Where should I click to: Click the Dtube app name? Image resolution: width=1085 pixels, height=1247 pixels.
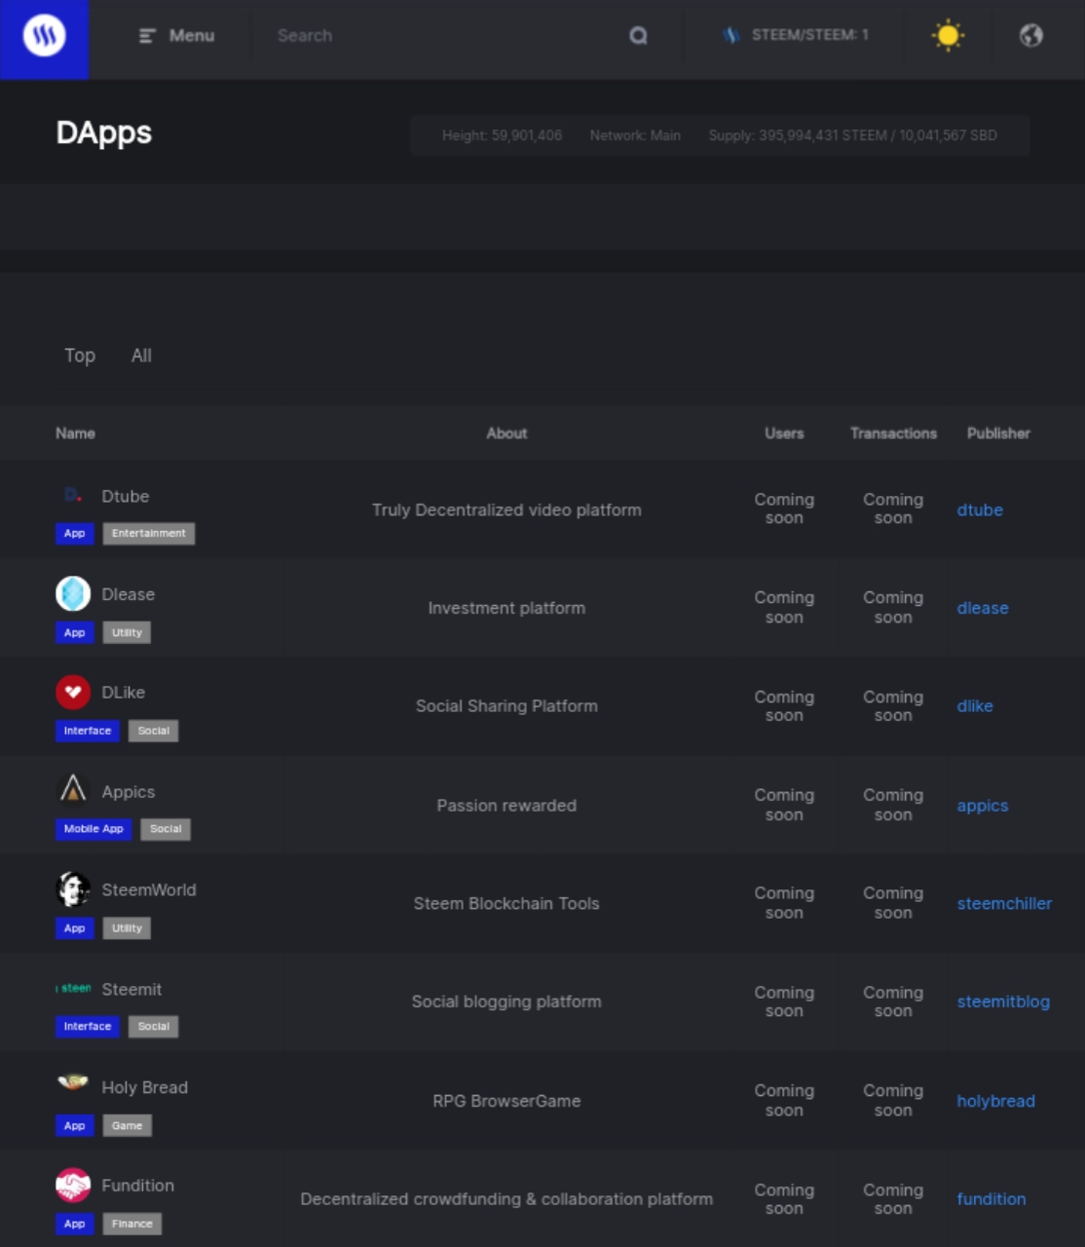[x=126, y=496]
